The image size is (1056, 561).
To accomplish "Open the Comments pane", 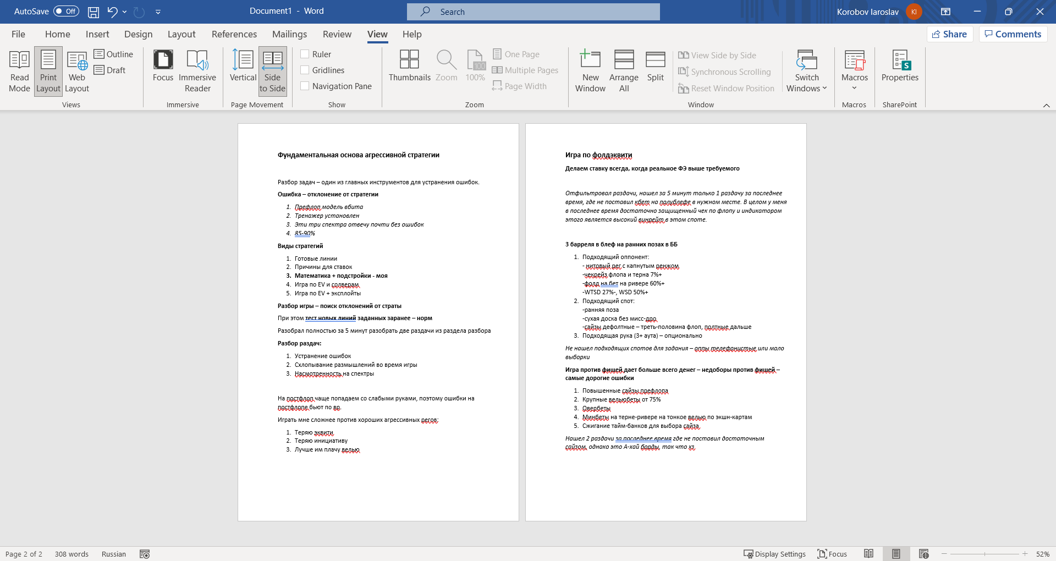I will pyautogui.click(x=1013, y=34).
